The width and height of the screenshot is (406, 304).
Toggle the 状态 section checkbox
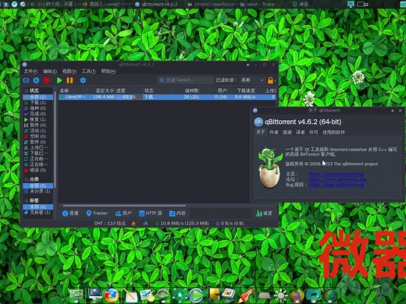27,90
